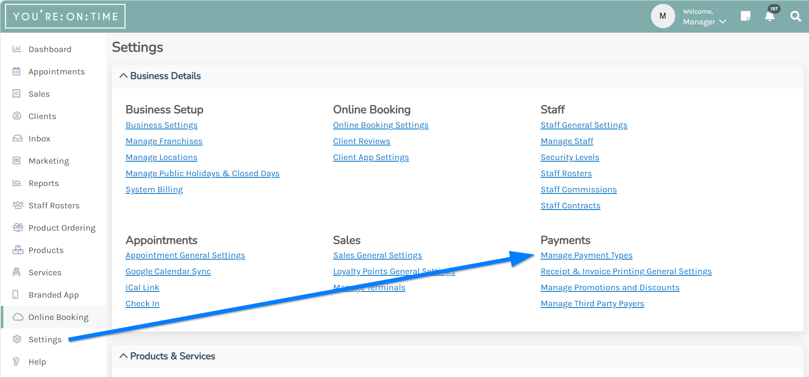Open Manage Payment Types link

586,255
